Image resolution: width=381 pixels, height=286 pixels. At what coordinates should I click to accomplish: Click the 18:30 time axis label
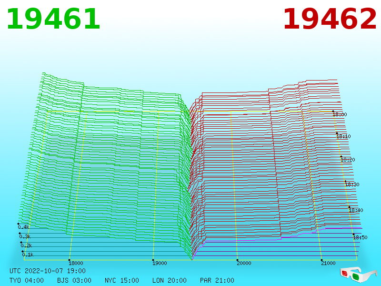352,184
